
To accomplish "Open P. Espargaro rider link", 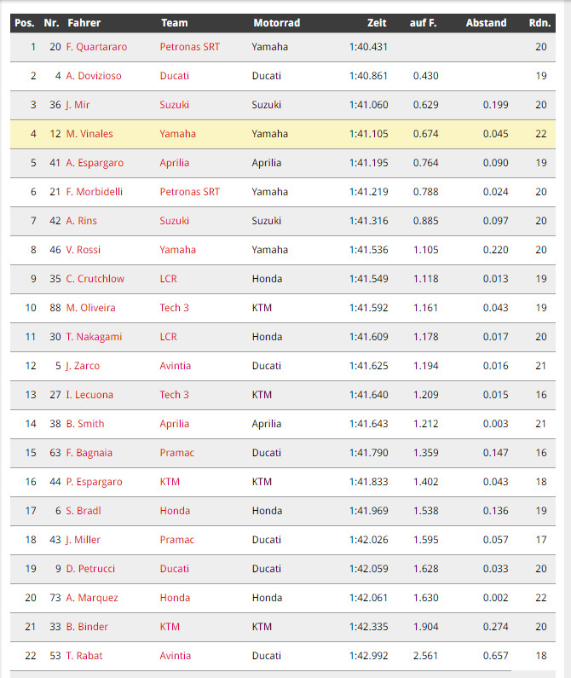I will (95, 481).
